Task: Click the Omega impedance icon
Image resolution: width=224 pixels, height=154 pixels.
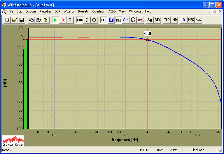Action: pyautogui.click(x=133, y=20)
